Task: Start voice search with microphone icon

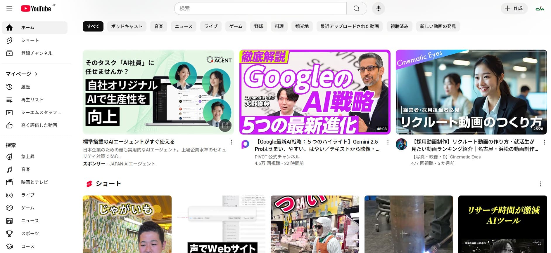Action: [378, 8]
